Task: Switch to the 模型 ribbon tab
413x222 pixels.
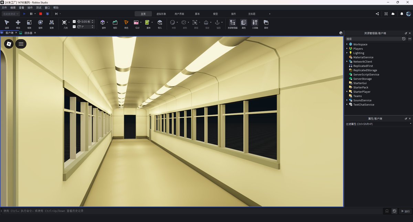Action: coord(215,14)
